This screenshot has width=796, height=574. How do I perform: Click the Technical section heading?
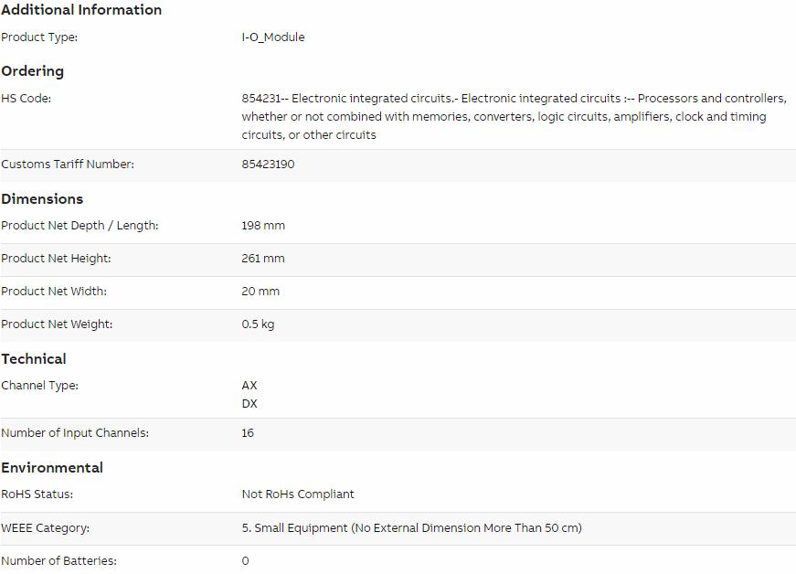(34, 359)
